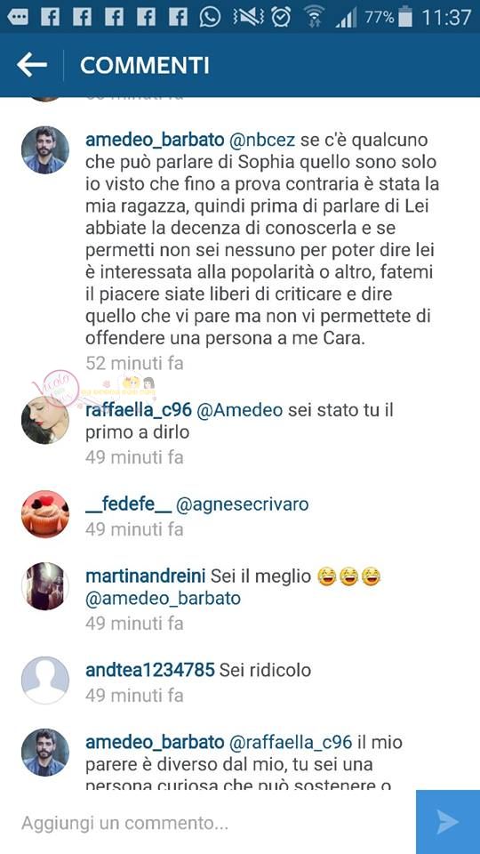Tap the Wi-Fi signal status icon
This screenshot has height=854, width=480.
coord(314,17)
